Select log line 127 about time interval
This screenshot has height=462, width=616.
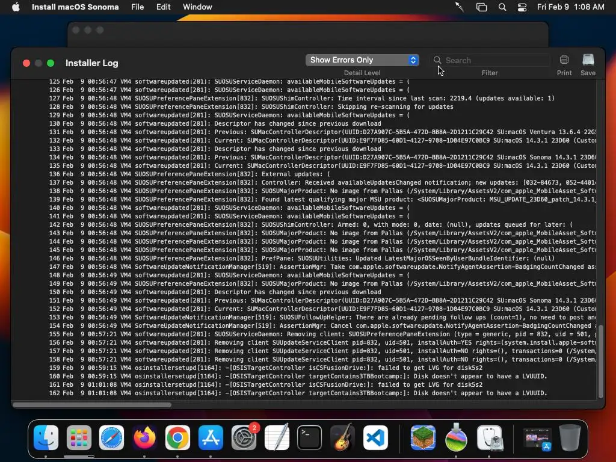(x=302, y=98)
